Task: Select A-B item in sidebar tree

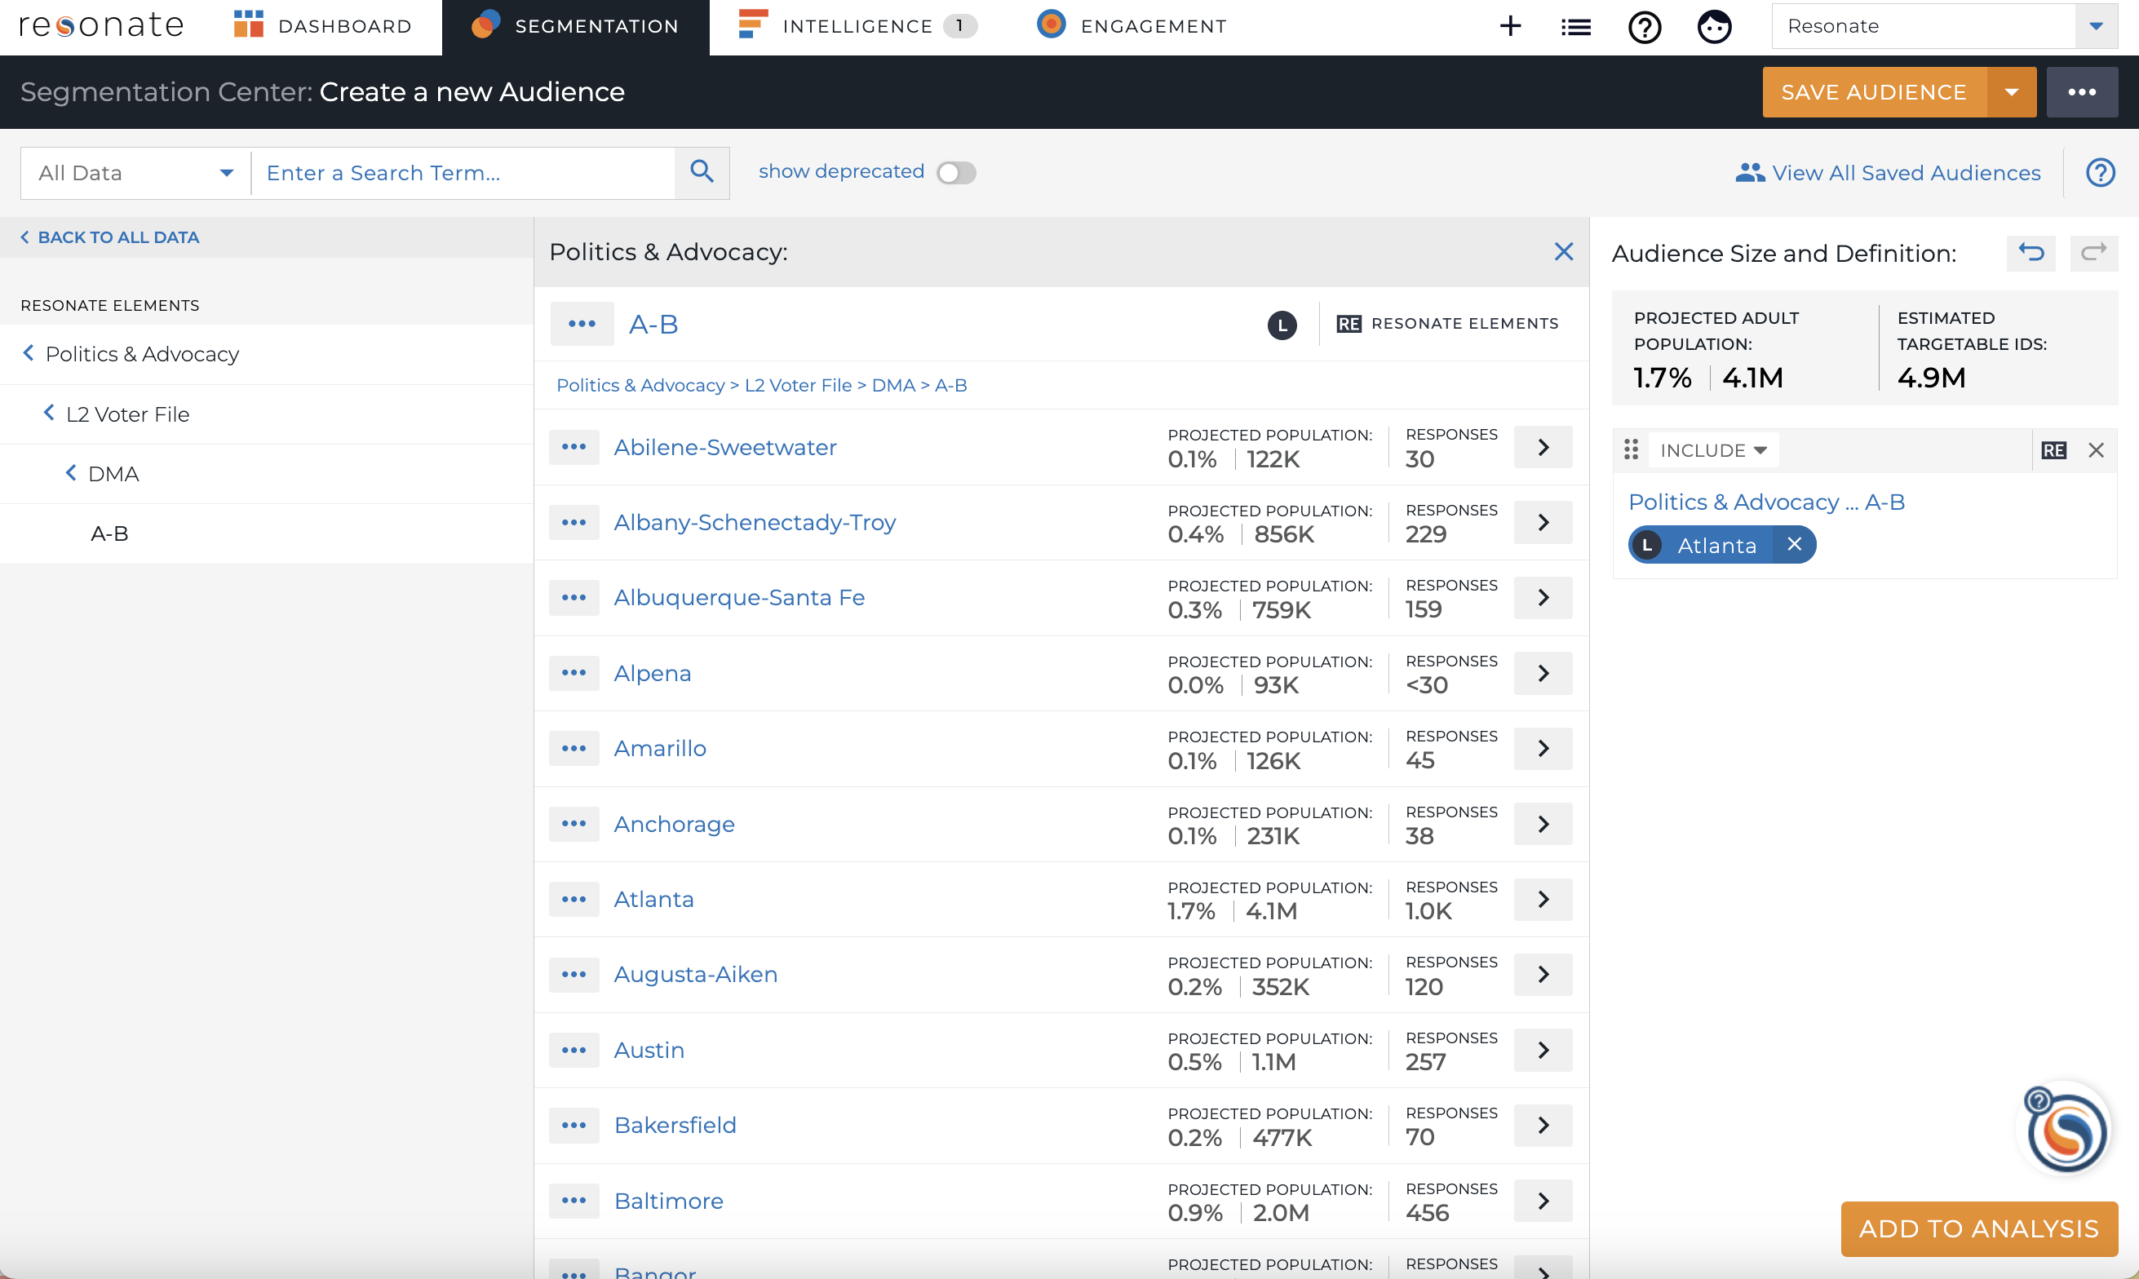Action: point(109,533)
